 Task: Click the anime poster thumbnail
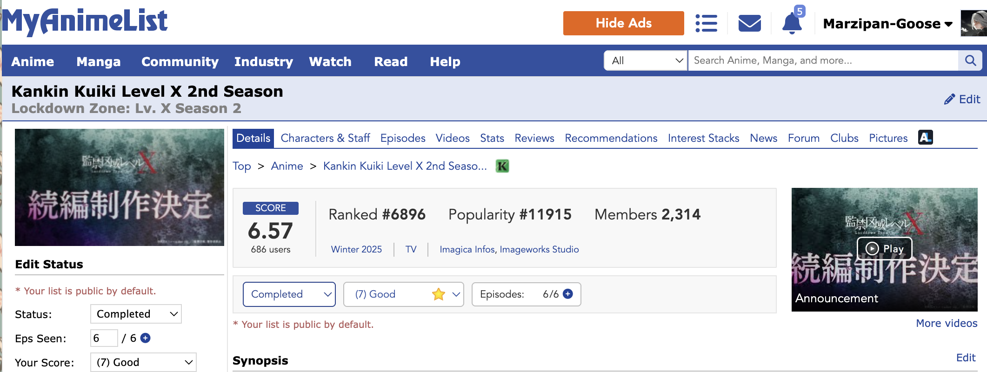tap(120, 187)
